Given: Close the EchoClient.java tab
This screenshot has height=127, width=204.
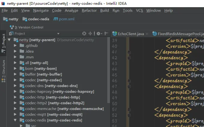Looking at the screenshot, I should 147,34.
